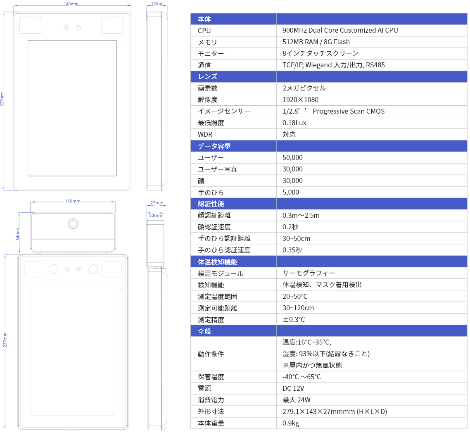Click the CPU value 900MHz Dual Core cell
This screenshot has width=470, height=435.
coord(340,31)
